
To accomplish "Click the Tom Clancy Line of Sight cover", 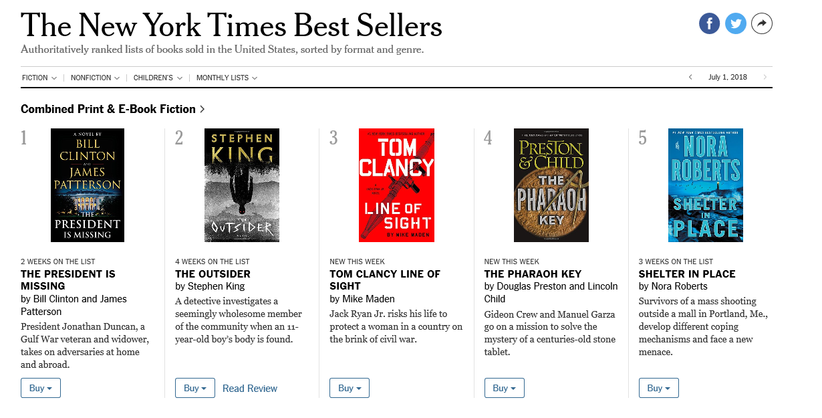I will 396,185.
